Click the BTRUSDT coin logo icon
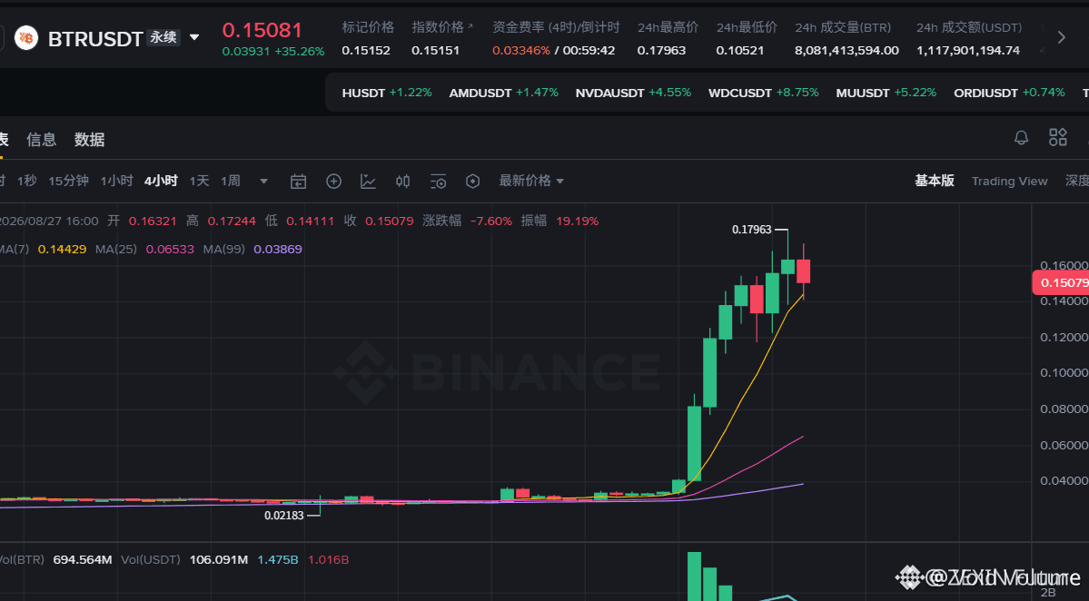The height and width of the screenshot is (601, 1089). point(26,37)
